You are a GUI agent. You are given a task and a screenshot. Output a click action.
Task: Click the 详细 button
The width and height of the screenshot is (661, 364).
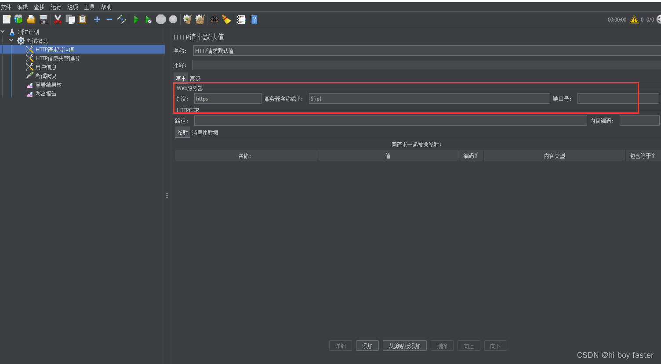tap(341, 346)
